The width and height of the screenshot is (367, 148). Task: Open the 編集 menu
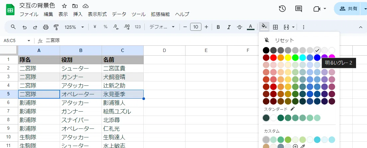click(48, 14)
